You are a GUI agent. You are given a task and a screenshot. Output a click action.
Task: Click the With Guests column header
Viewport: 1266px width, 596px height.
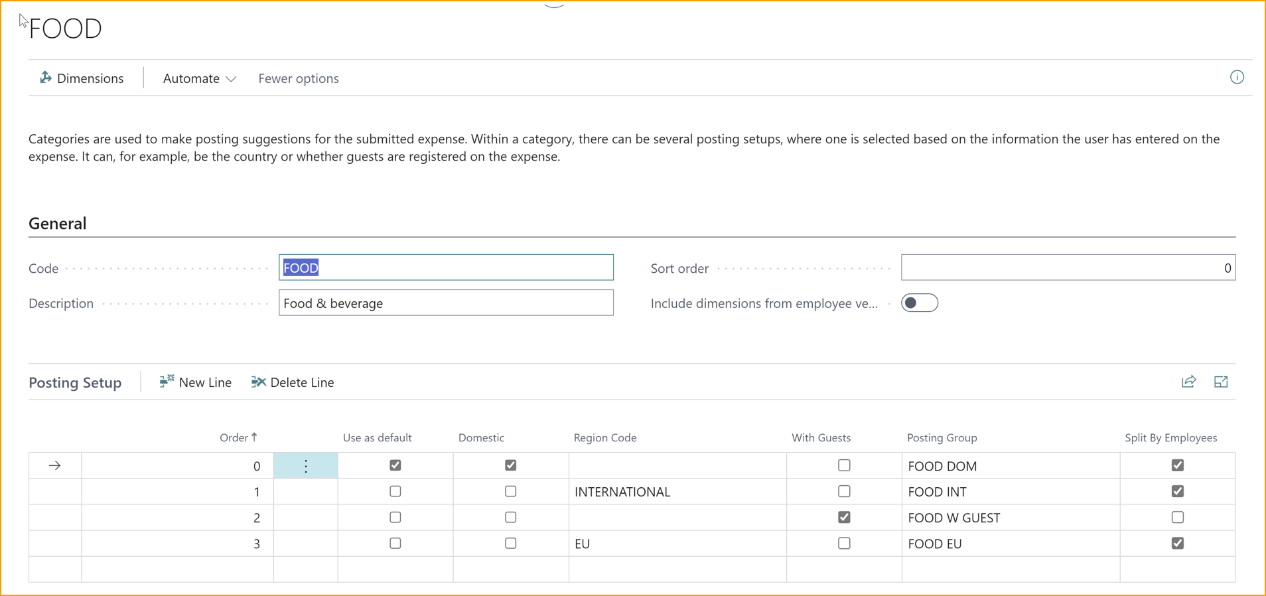(x=821, y=437)
